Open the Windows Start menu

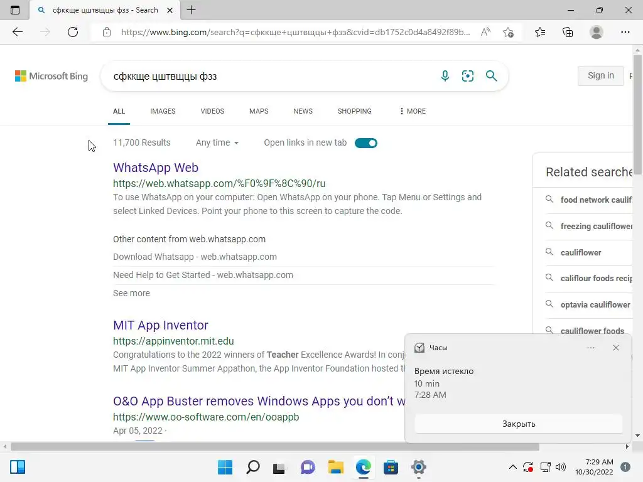[x=225, y=467]
